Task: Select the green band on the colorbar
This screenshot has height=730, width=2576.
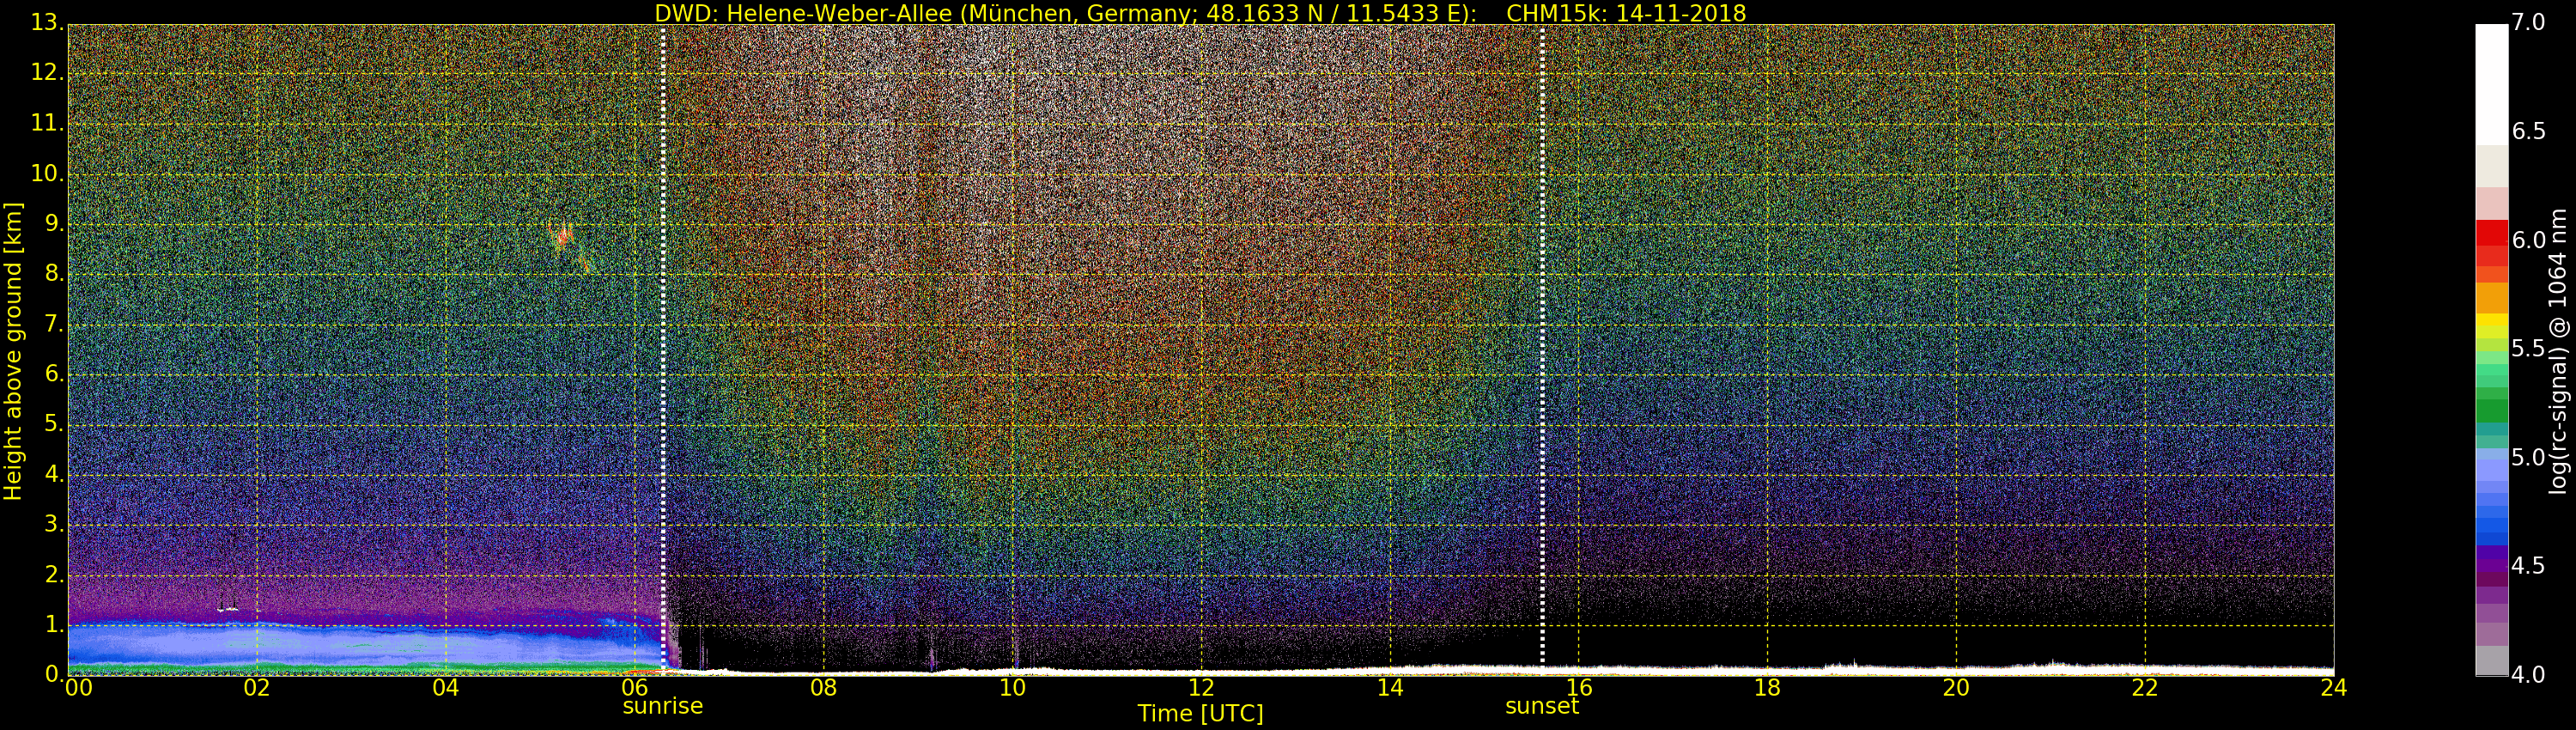Action: [2491, 410]
